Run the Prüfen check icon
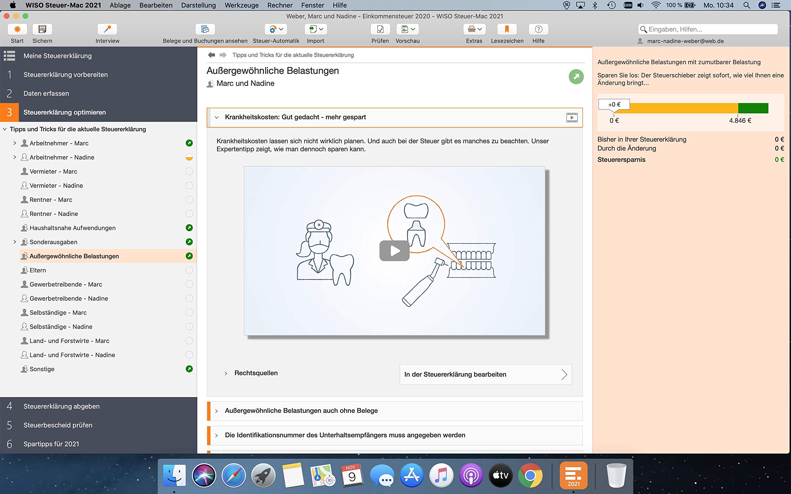Image resolution: width=791 pixels, height=494 pixels. pos(380,29)
